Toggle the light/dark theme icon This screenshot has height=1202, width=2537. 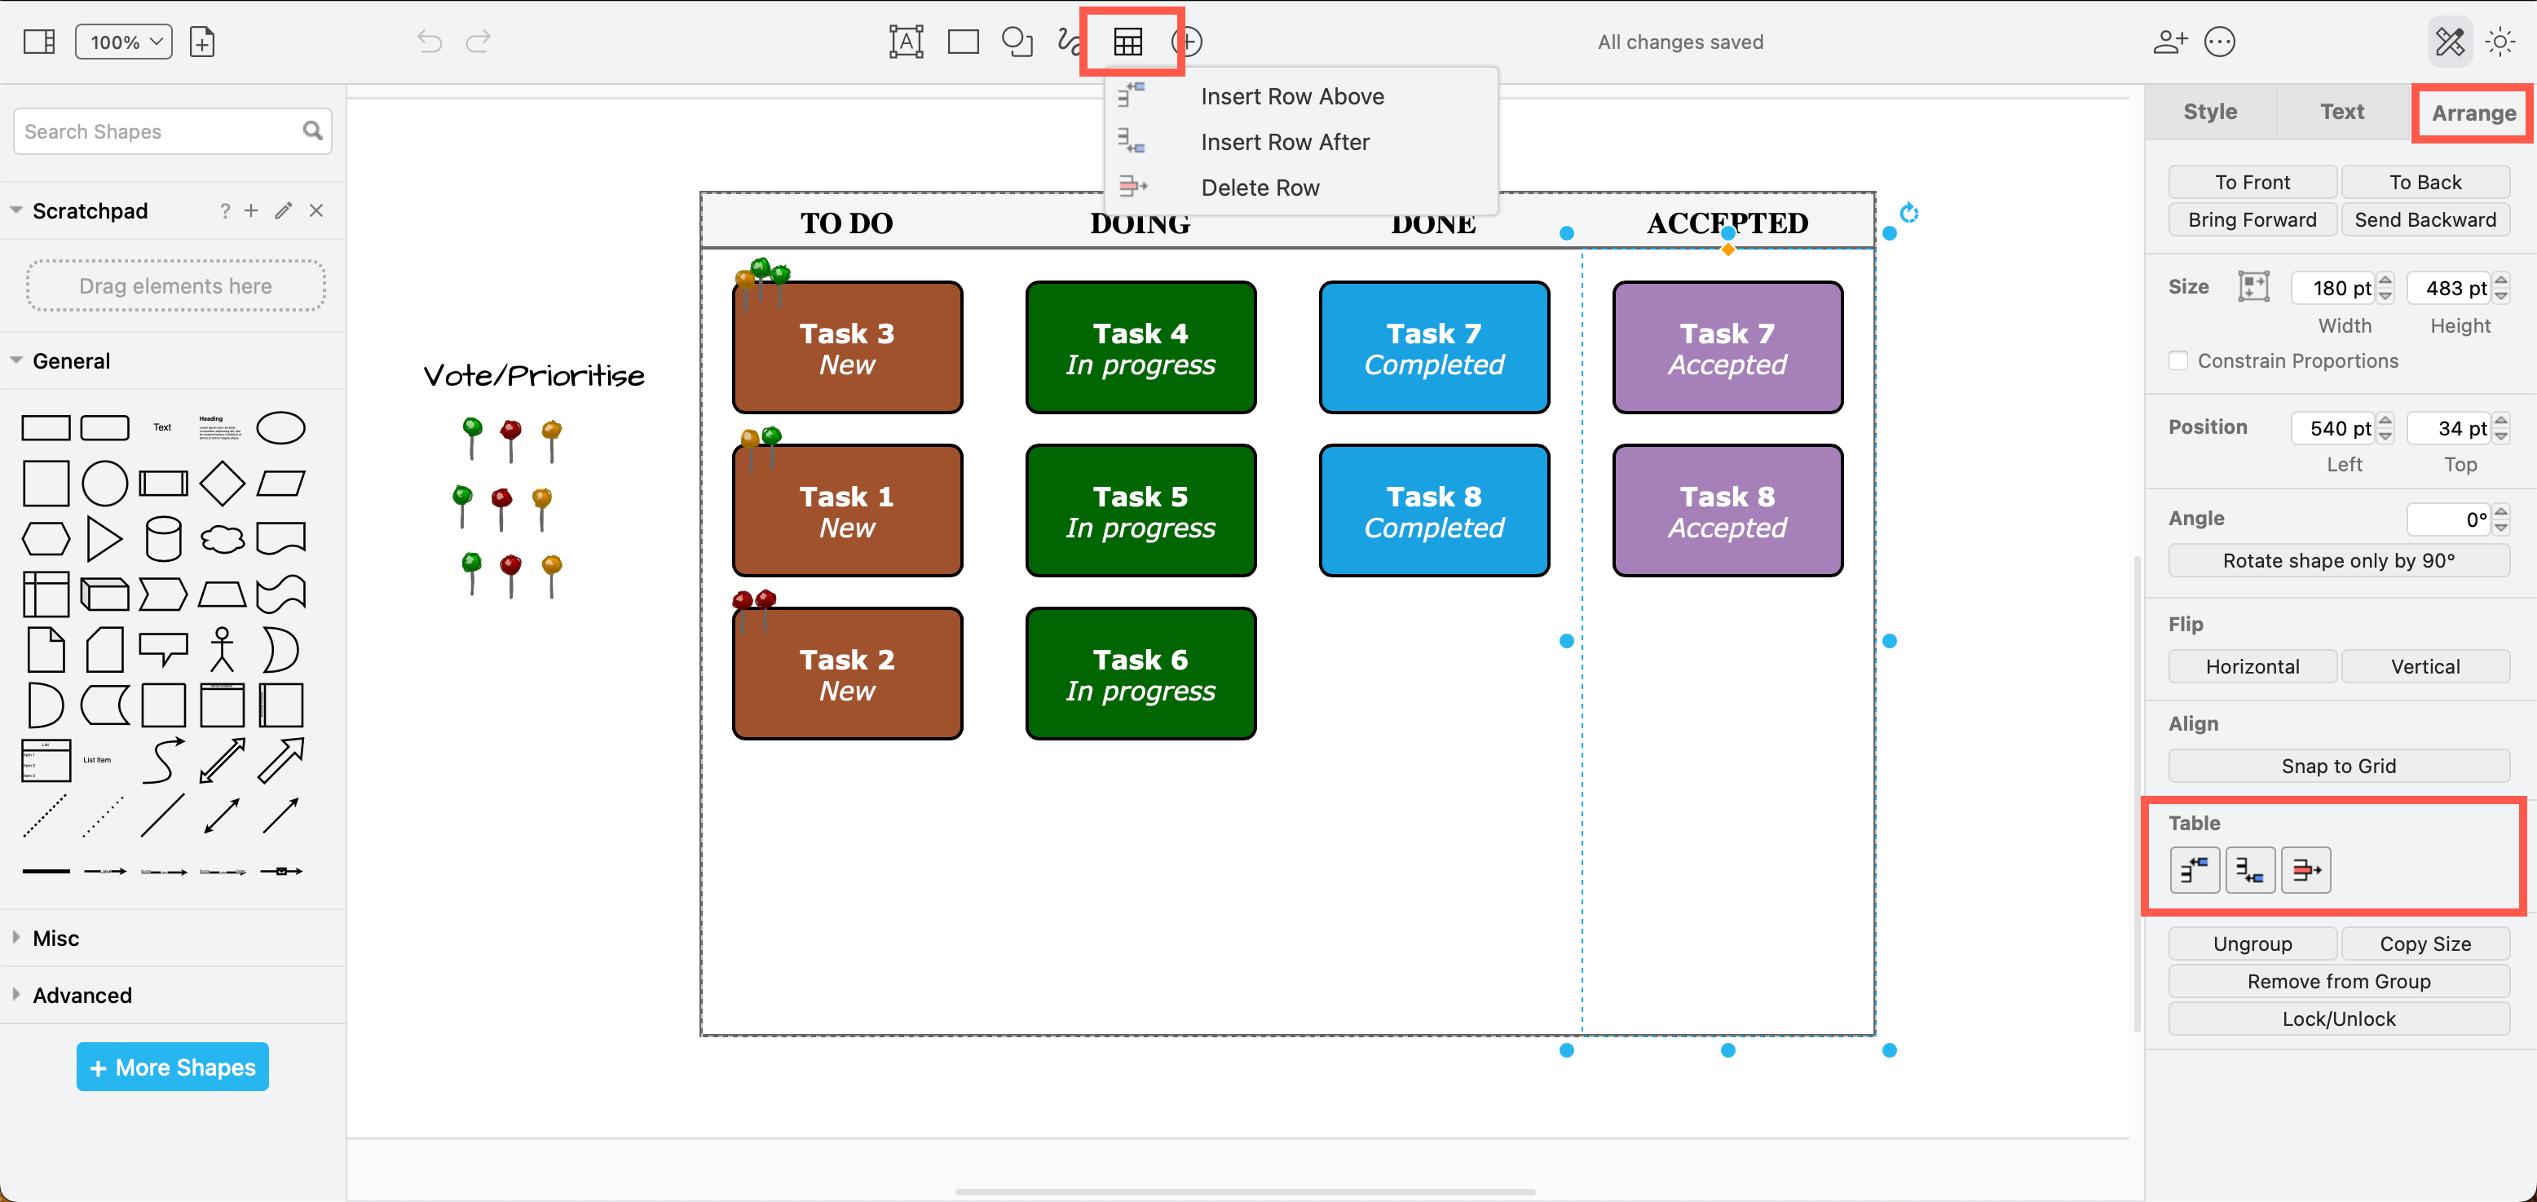(2500, 42)
